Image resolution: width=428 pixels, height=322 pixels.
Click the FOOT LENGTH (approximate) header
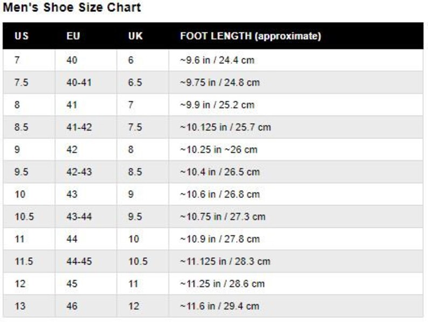click(251, 36)
